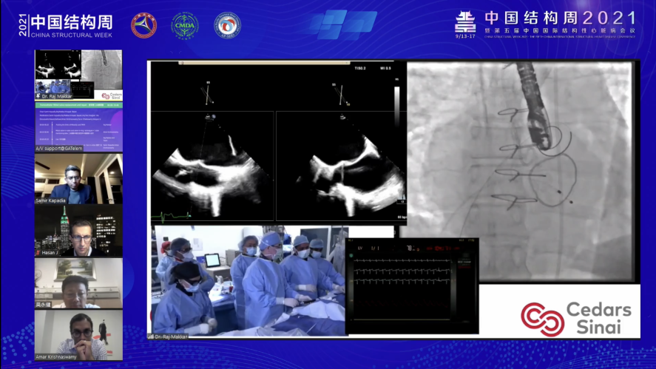Select 吴永健's participant video tile
Screen dimensions: 656x369
point(78,283)
